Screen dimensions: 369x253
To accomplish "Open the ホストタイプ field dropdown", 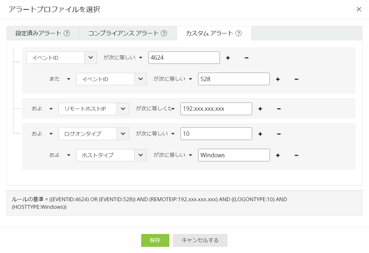I will 140,155.
